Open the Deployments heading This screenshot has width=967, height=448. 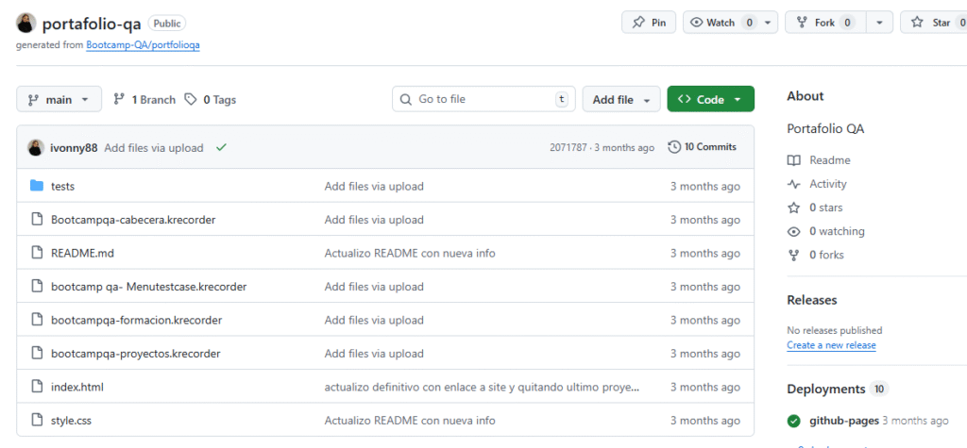(x=825, y=389)
